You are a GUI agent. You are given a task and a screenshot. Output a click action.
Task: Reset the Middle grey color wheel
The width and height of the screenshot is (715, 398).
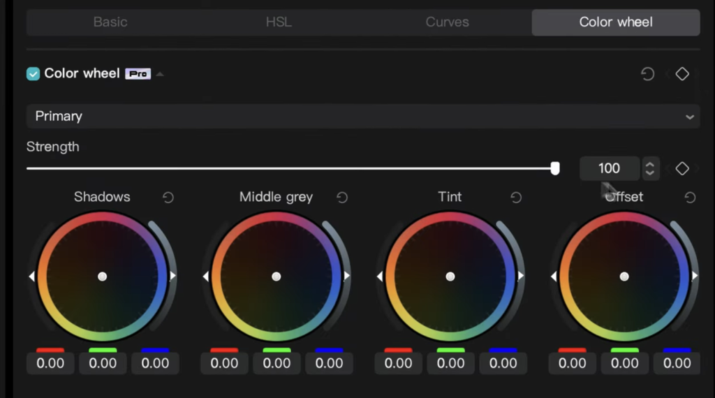tap(342, 198)
